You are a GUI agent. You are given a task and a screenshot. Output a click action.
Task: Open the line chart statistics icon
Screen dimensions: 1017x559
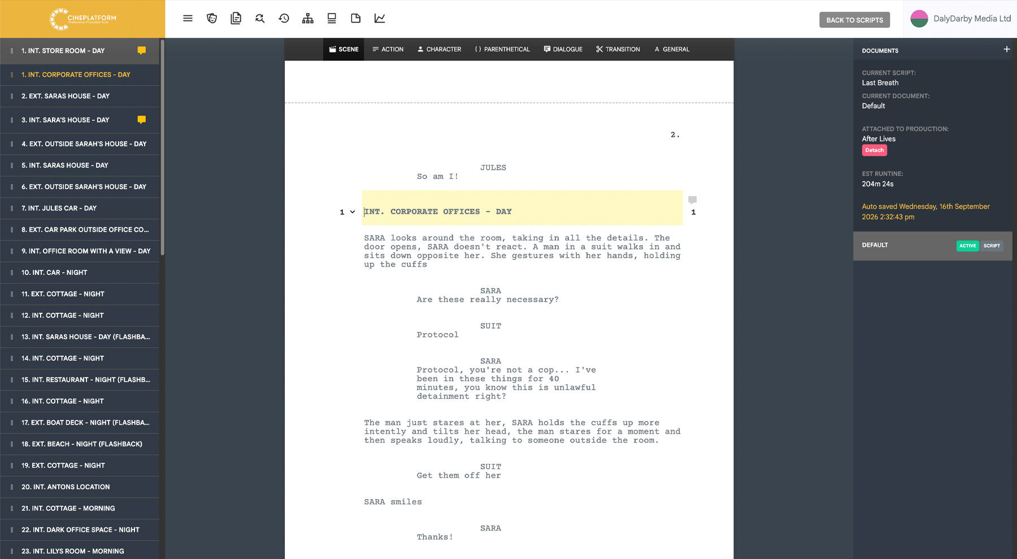[380, 19]
